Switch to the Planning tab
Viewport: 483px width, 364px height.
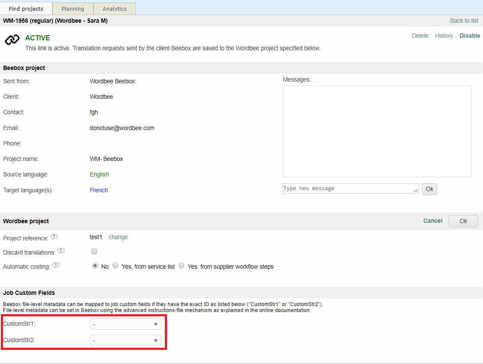point(73,9)
